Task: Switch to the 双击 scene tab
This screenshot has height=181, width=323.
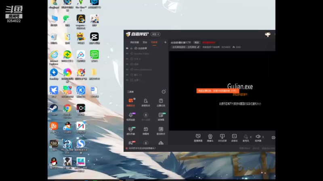Action: pyautogui.click(x=145, y=42)
